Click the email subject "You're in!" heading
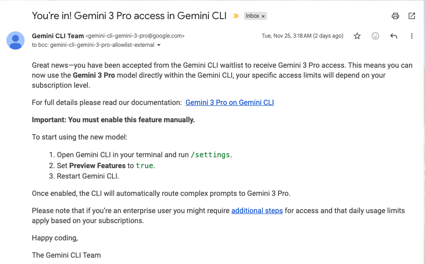Screen dimensions: 425x264 129,15
